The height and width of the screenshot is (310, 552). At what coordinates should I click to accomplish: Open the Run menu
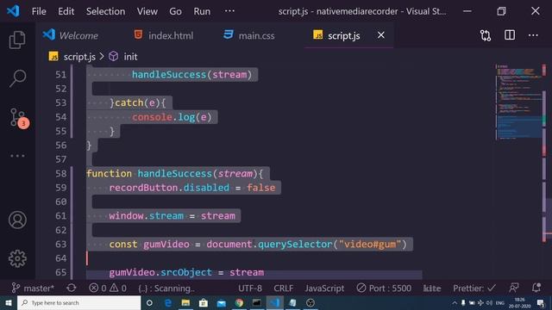tap(202, 11)
